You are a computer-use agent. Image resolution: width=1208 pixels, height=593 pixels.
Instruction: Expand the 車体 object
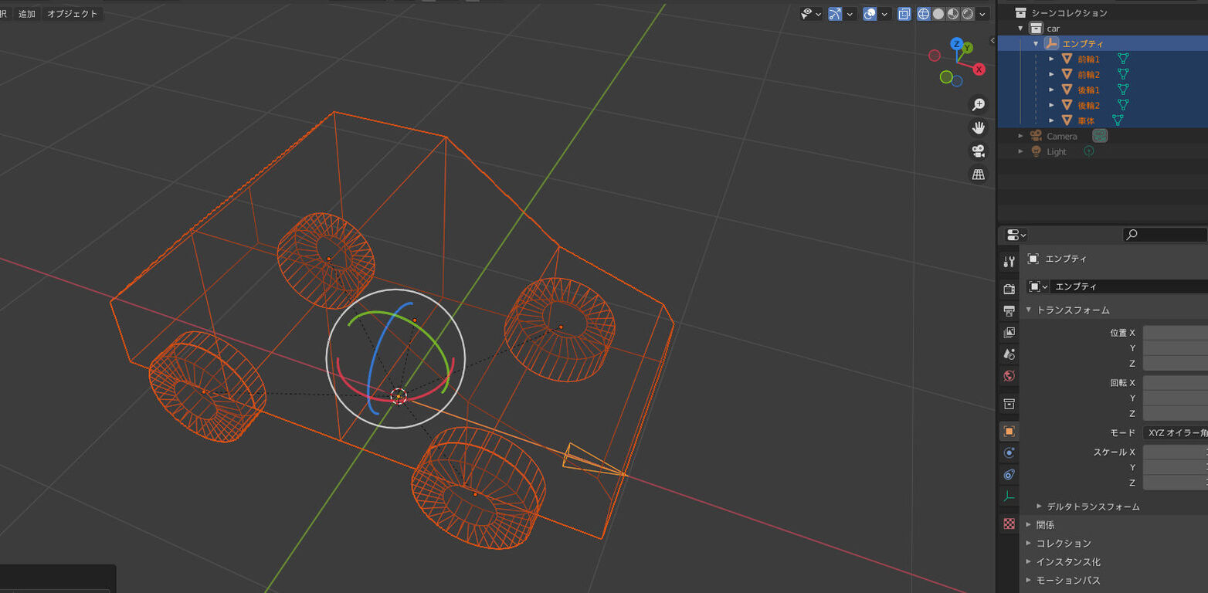(1051, 120)
